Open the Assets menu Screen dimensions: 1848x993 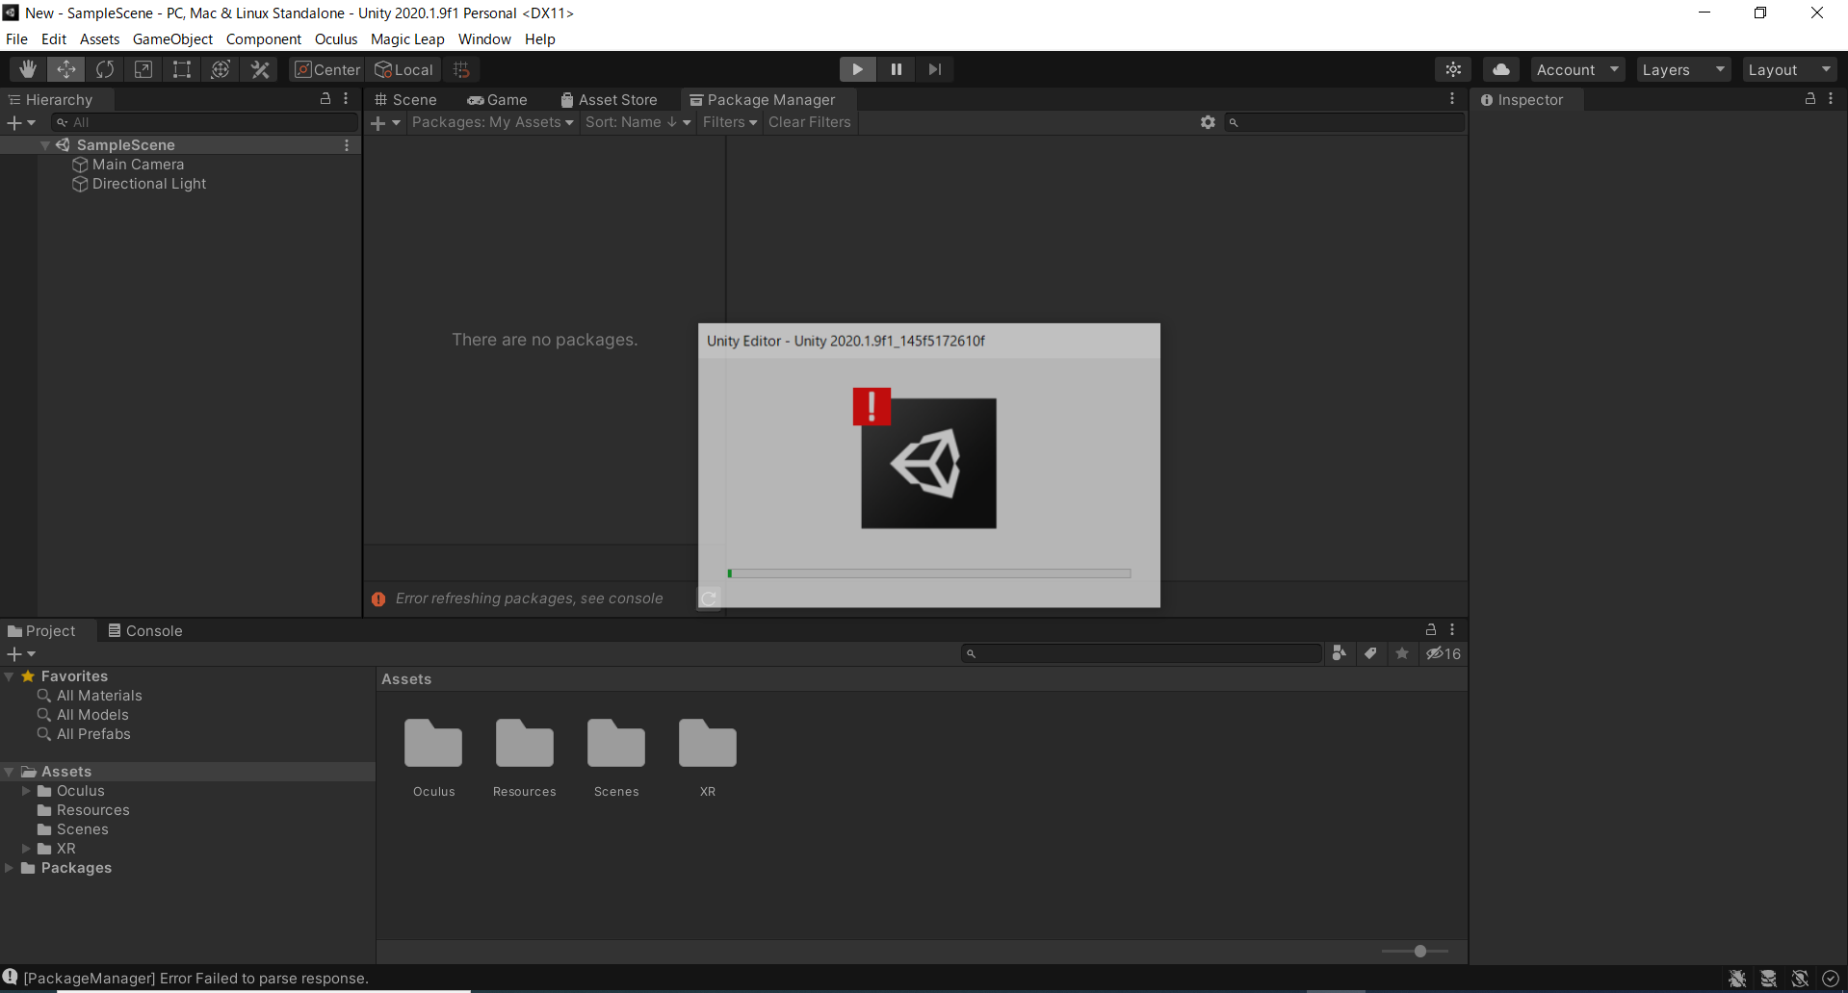(100, 39)
